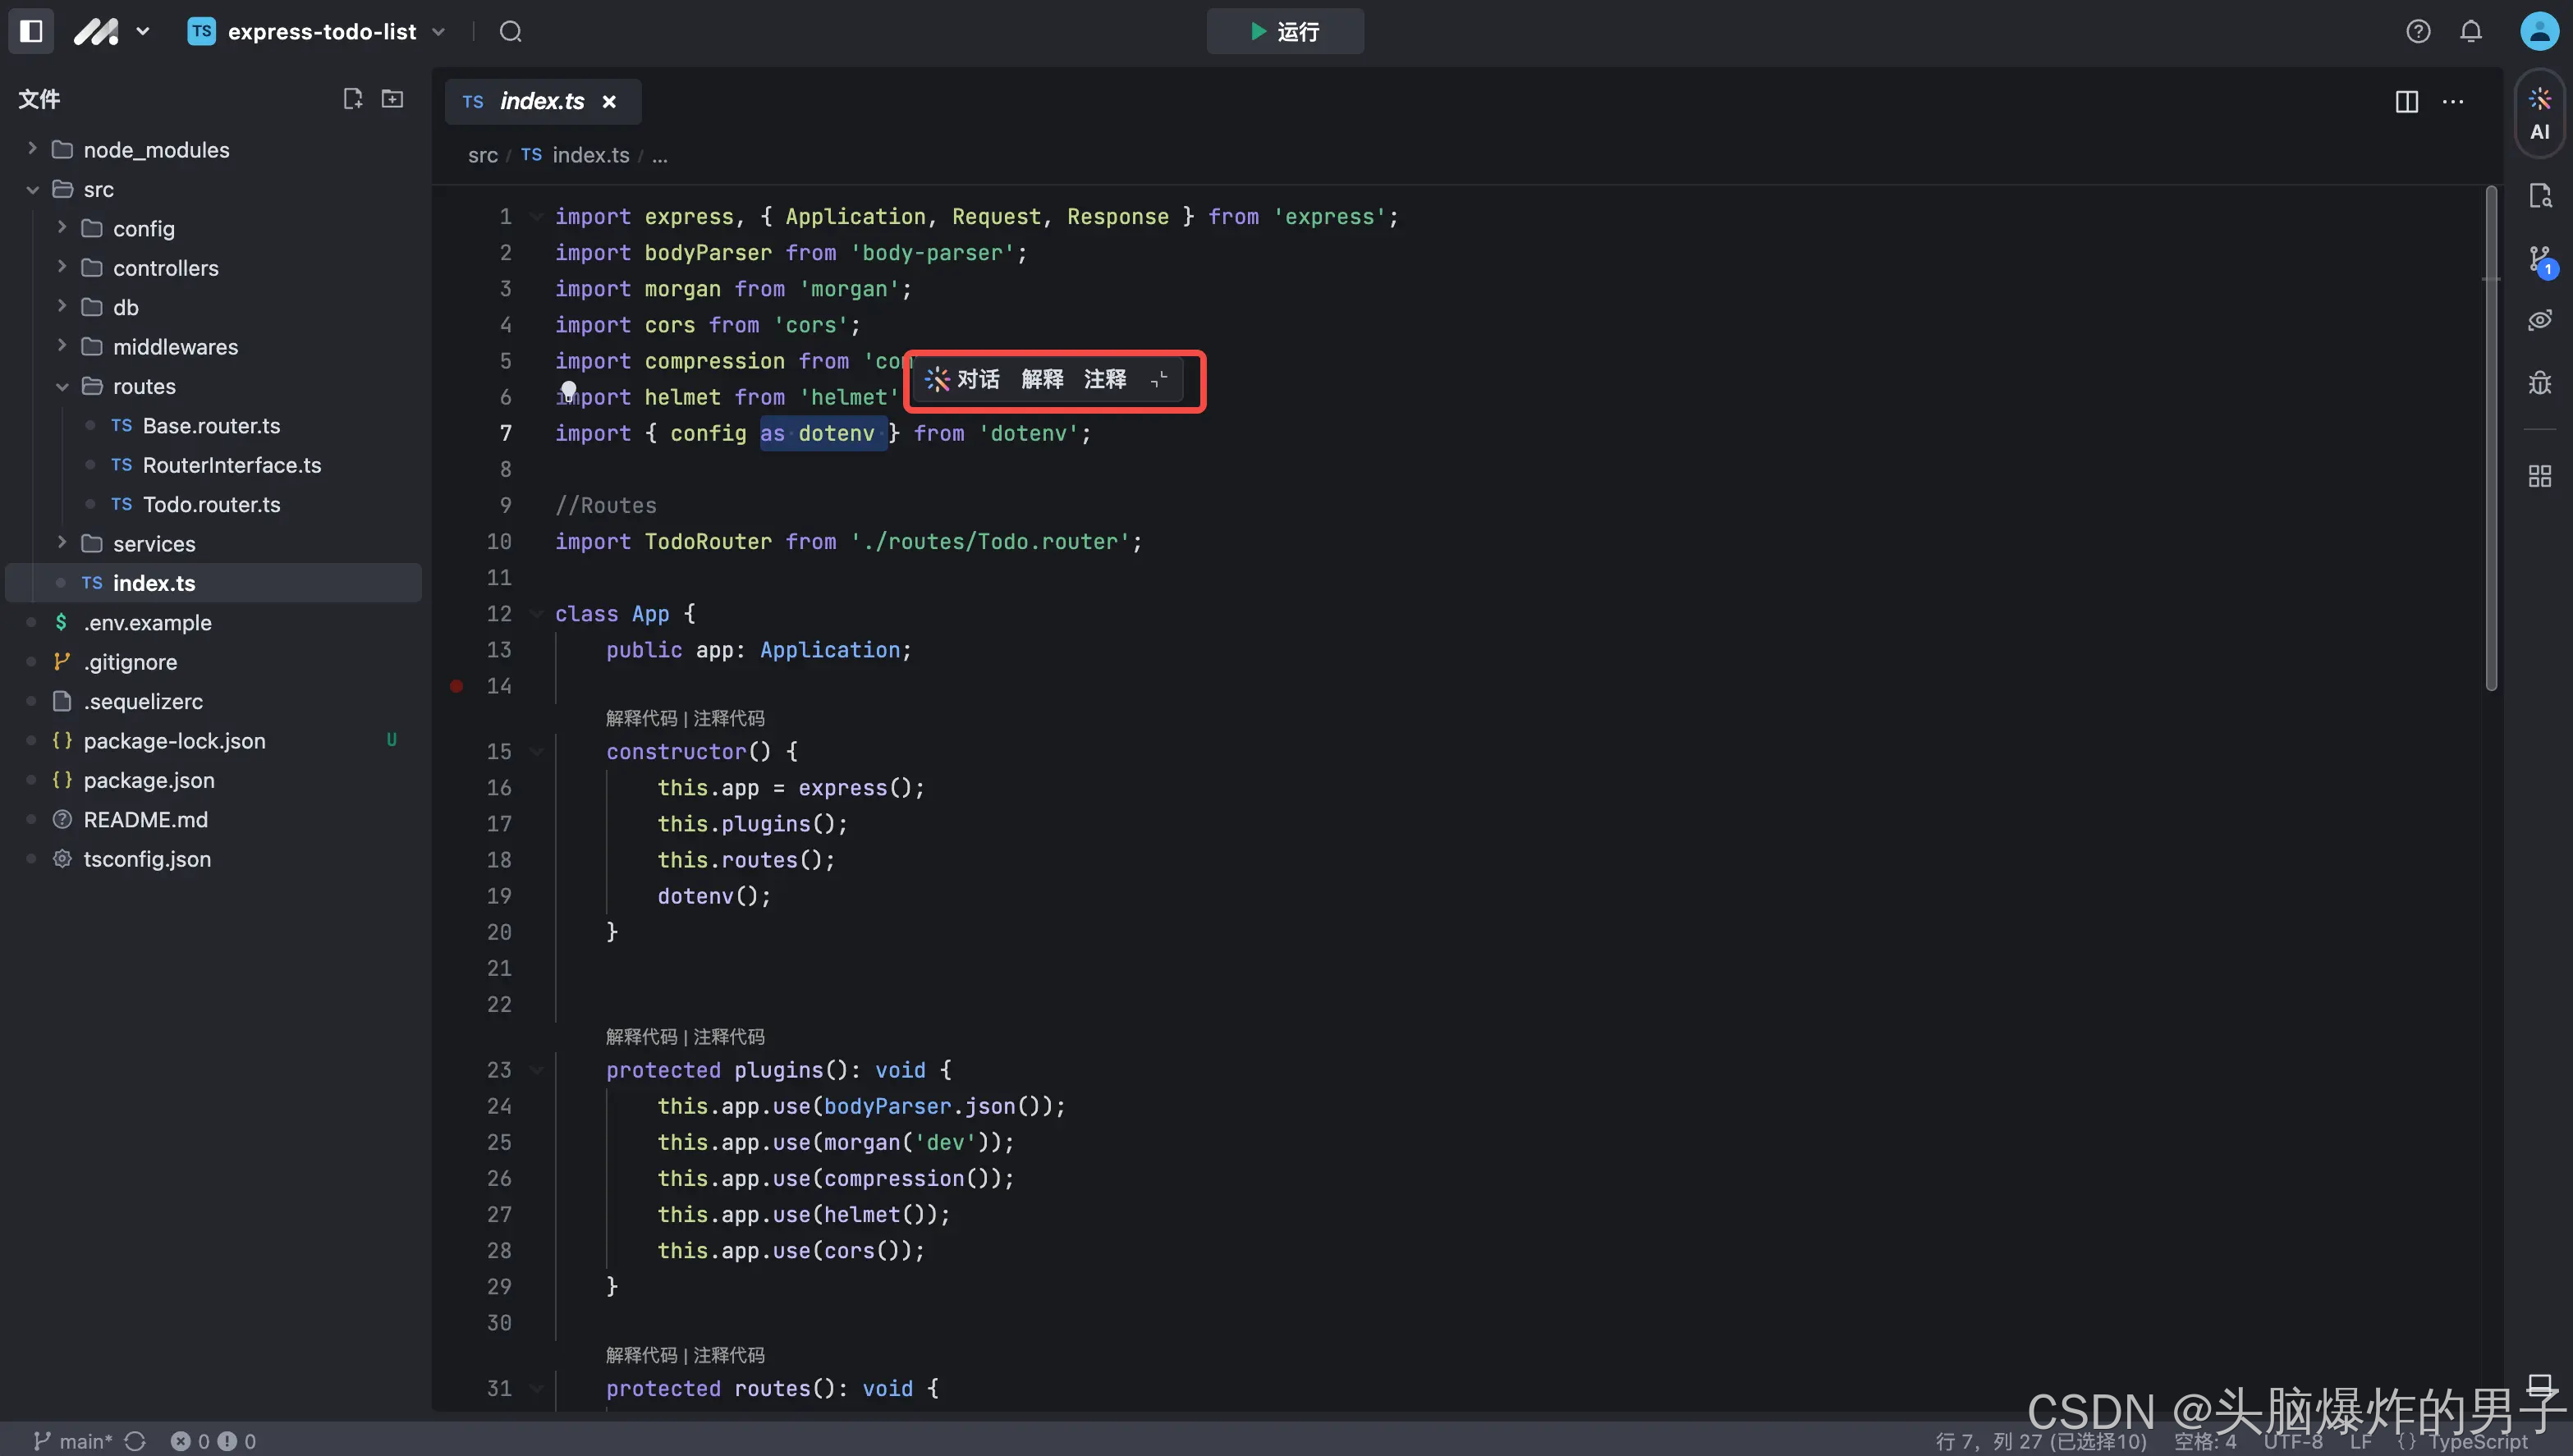Click the new file icon in file panel
Screen dimensions: 2573x1456
[x=352, y=98]
